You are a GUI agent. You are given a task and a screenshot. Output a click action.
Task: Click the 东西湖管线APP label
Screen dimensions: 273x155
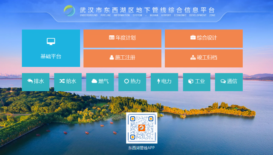[x=141, y=148]
